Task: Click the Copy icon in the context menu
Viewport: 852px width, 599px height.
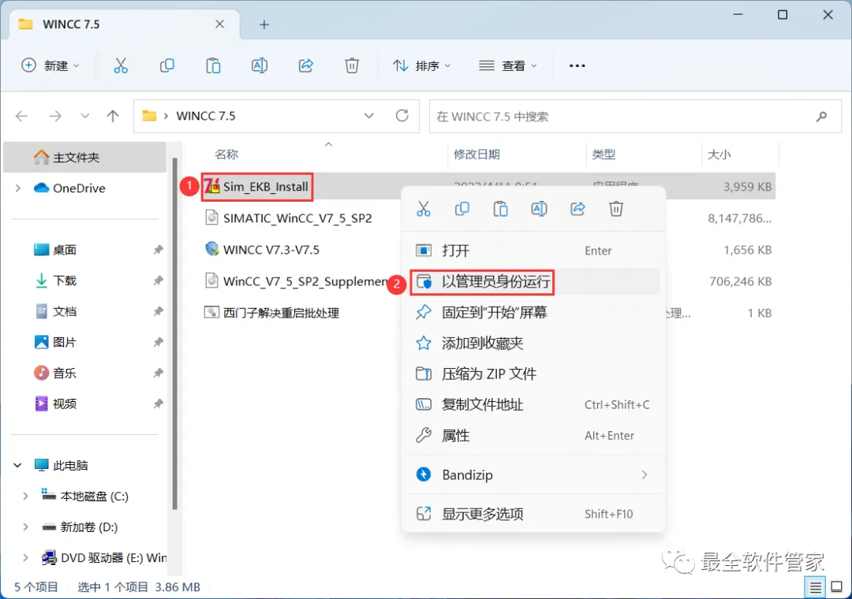Action: coord(461,209)
